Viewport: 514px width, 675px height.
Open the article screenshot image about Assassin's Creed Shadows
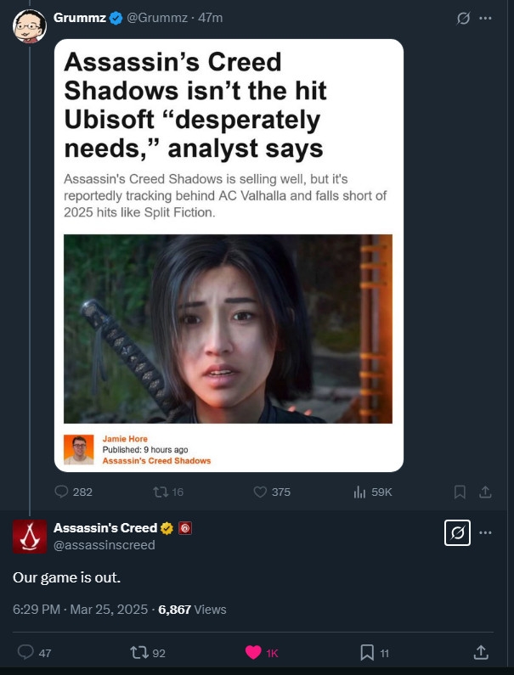coord(229,256)
